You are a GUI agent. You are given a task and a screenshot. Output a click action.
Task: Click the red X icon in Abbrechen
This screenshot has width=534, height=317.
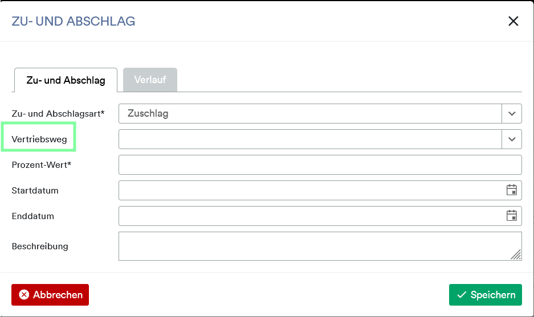[24, 295]
